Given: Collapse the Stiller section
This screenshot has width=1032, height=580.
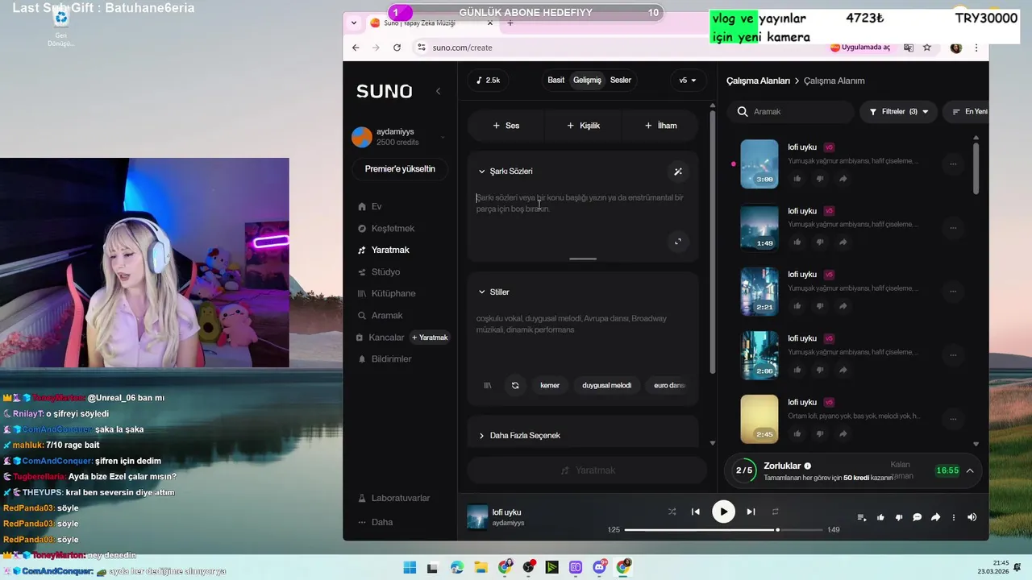Looking at the screenshot, I should pyautogui.click(x=493, y=292).
